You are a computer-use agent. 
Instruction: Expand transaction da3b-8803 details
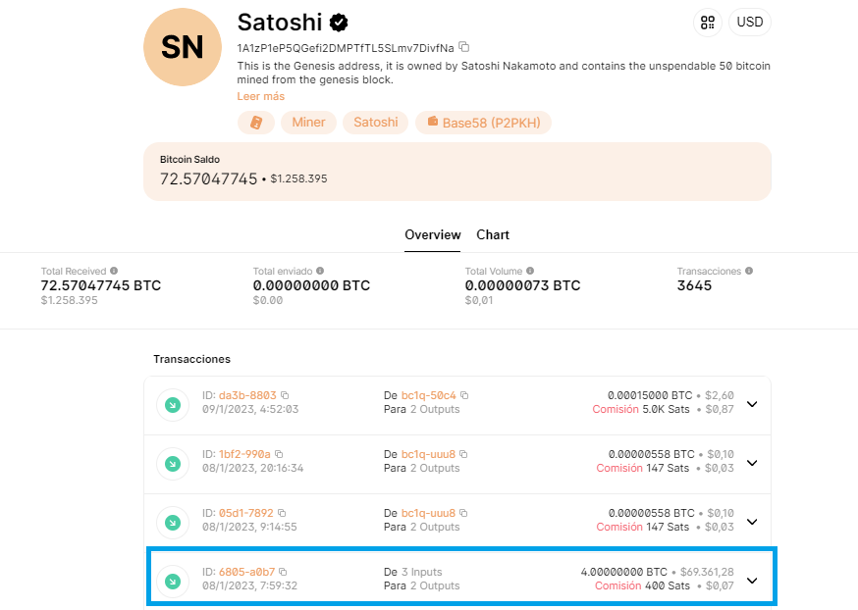752,404
